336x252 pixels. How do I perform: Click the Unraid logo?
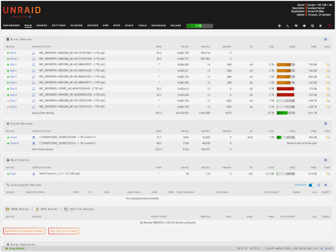[x=22, y=10]
